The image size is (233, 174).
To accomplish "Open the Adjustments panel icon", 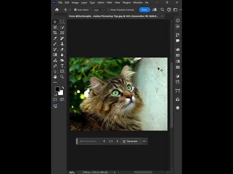I will pos(178,76).
